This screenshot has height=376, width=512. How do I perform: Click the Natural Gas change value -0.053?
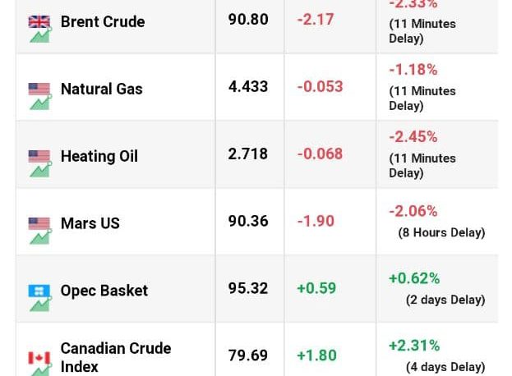(320, 87)
